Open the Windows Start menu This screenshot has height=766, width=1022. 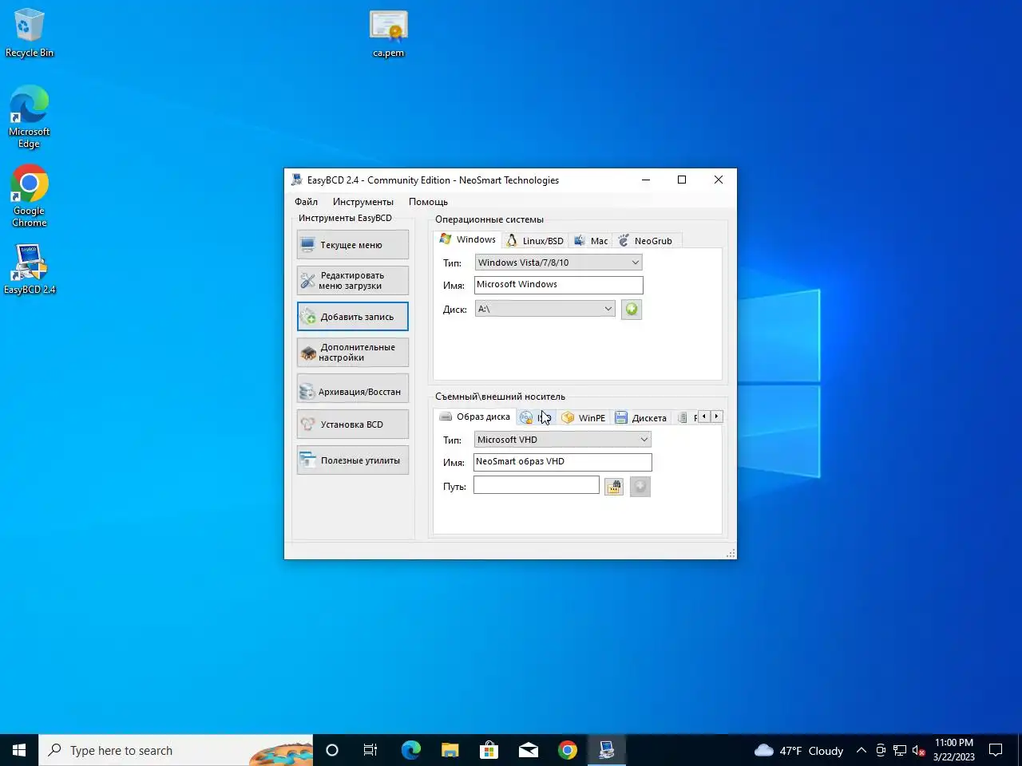pyautogui.click(x=19, y=750)
